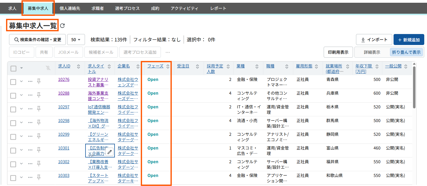Pin the row for job 10298

click(x=39, y=122)
